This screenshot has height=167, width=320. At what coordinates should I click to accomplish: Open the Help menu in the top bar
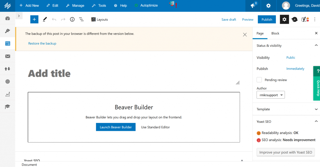[120, 6]
